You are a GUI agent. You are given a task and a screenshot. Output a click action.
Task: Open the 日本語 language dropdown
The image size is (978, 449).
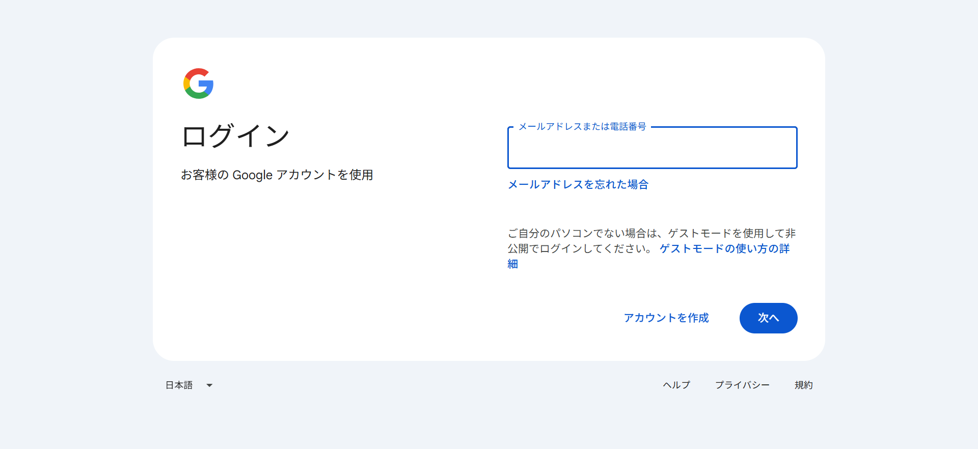click(x=189, y=385)
